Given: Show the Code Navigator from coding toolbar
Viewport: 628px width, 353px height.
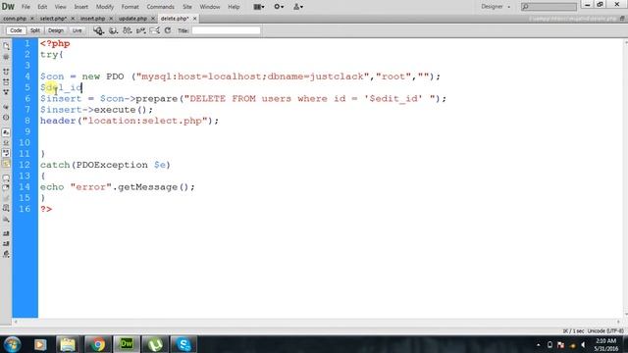Looking at the screenshot, I should 6,57.
